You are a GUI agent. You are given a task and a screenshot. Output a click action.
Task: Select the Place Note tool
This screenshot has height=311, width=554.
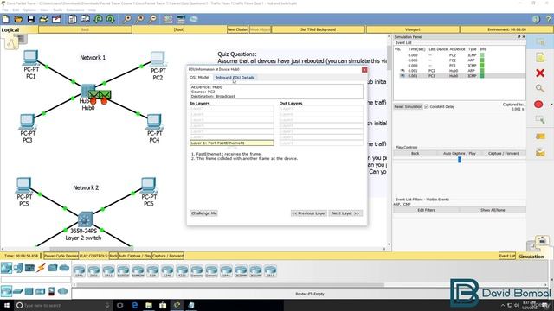click(540, 58)
